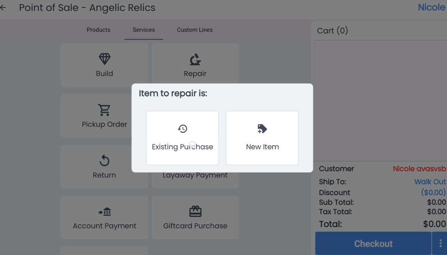Click the Pickup Order cart icon
This screenshot has height=255, width=447.
[104, 110]
